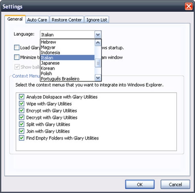Image resolution: width=195 pixels, height=193 pixels.
Task: Choose Português Brasileiro language
Action: (x=67, y=79)
